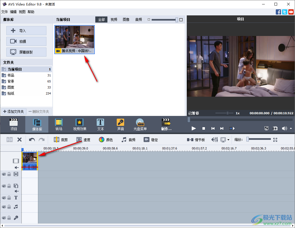Open the 颜色 color correction tool
This screenshot has width=295, height=228.
coord(106,140)
